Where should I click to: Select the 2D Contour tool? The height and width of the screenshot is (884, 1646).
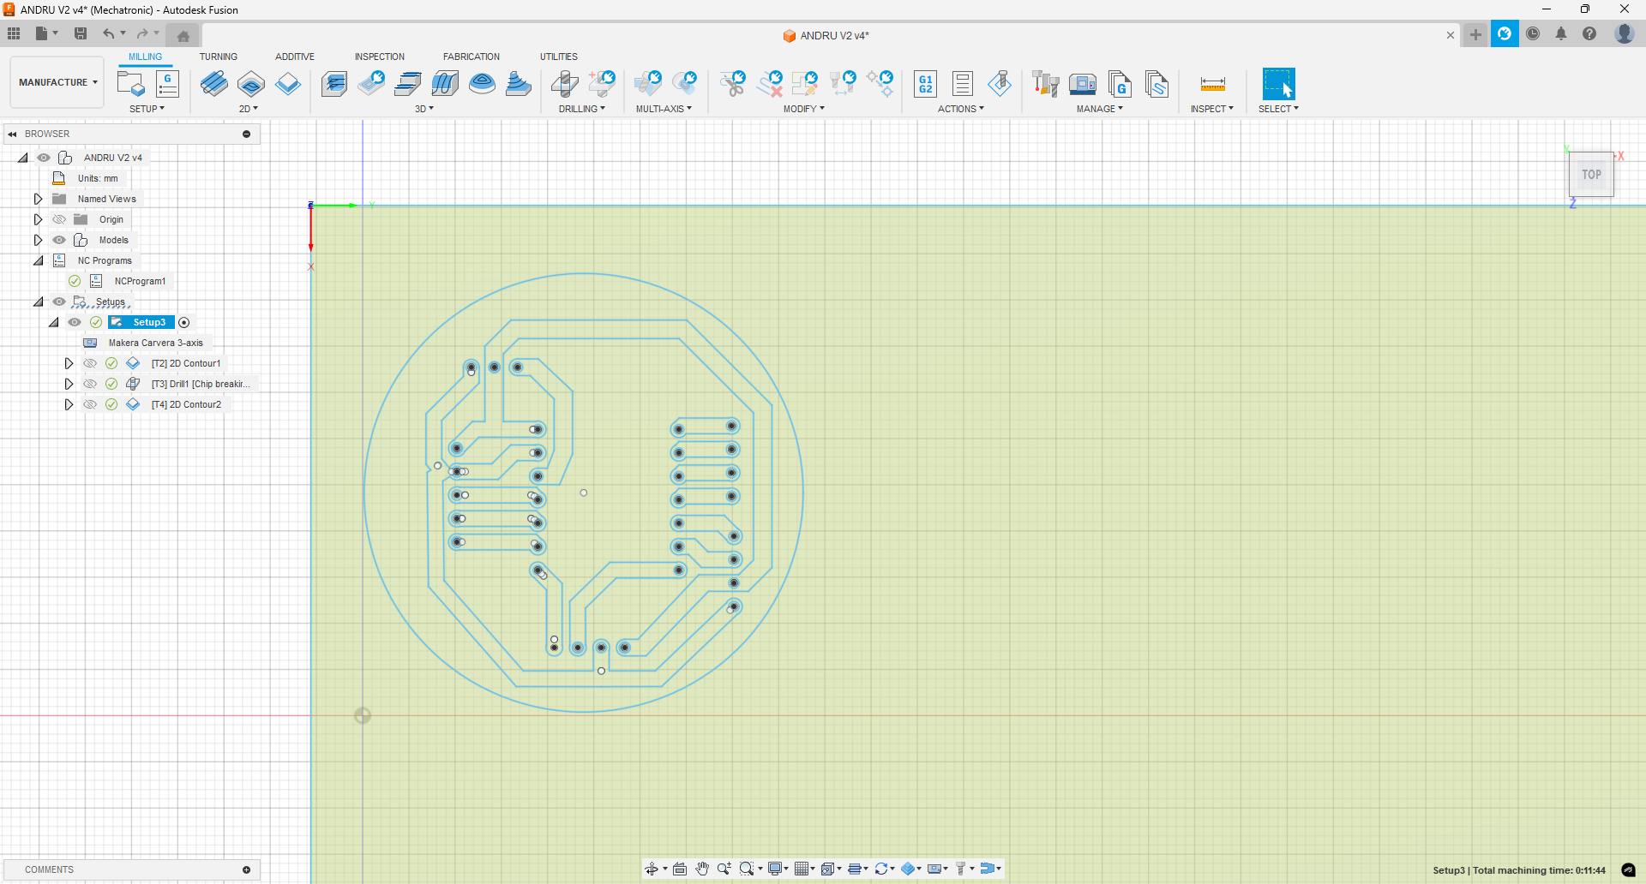(288, 84)
